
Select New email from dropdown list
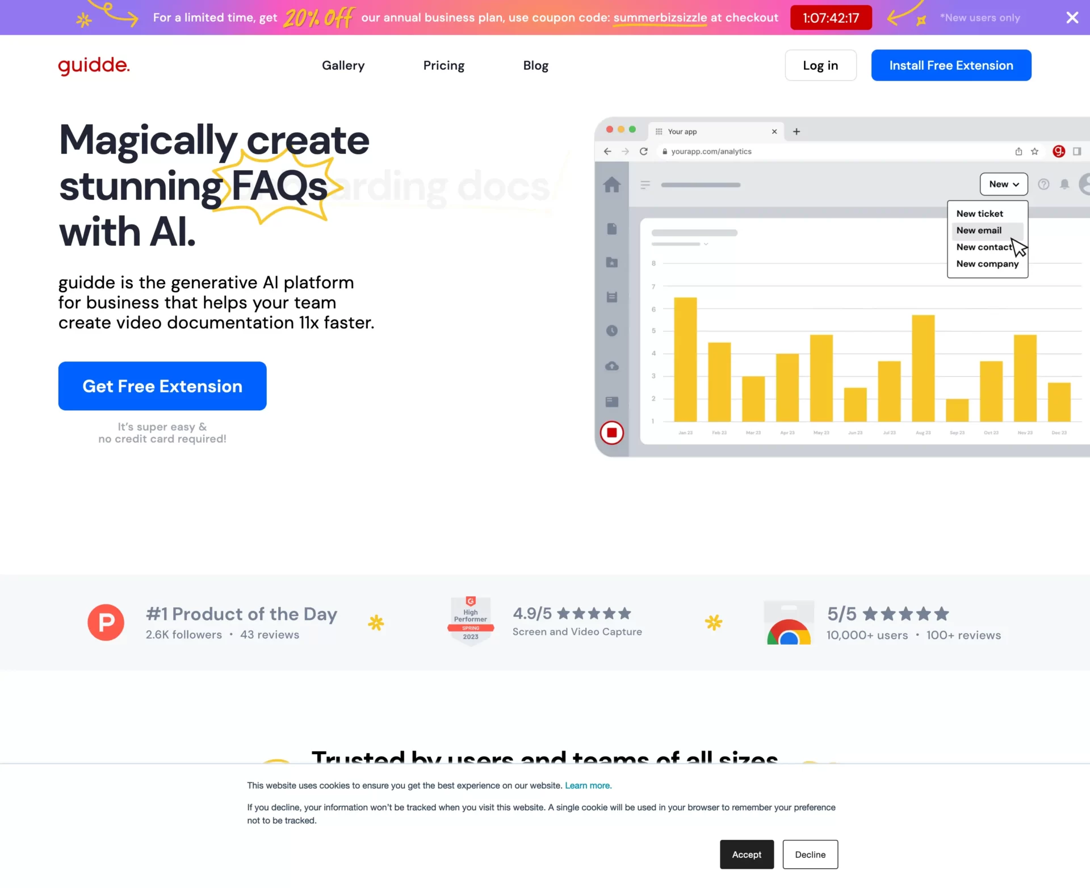click(979, 230)
